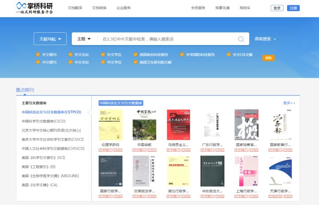This screenshot has height=205, width=319.
Task: Open the 天津行政学 journal cover
Action: pos(280,171)
